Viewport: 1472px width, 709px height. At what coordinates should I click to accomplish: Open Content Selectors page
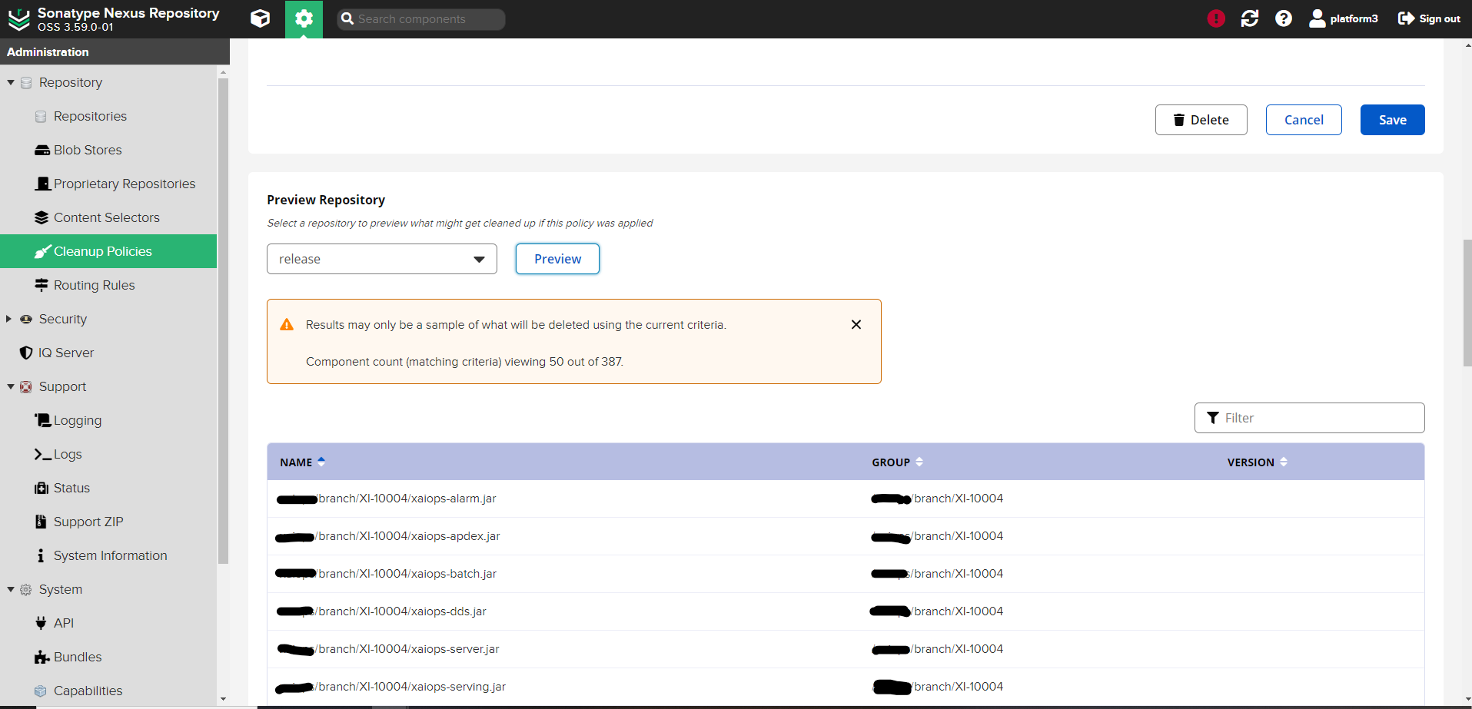pos(108,217)
